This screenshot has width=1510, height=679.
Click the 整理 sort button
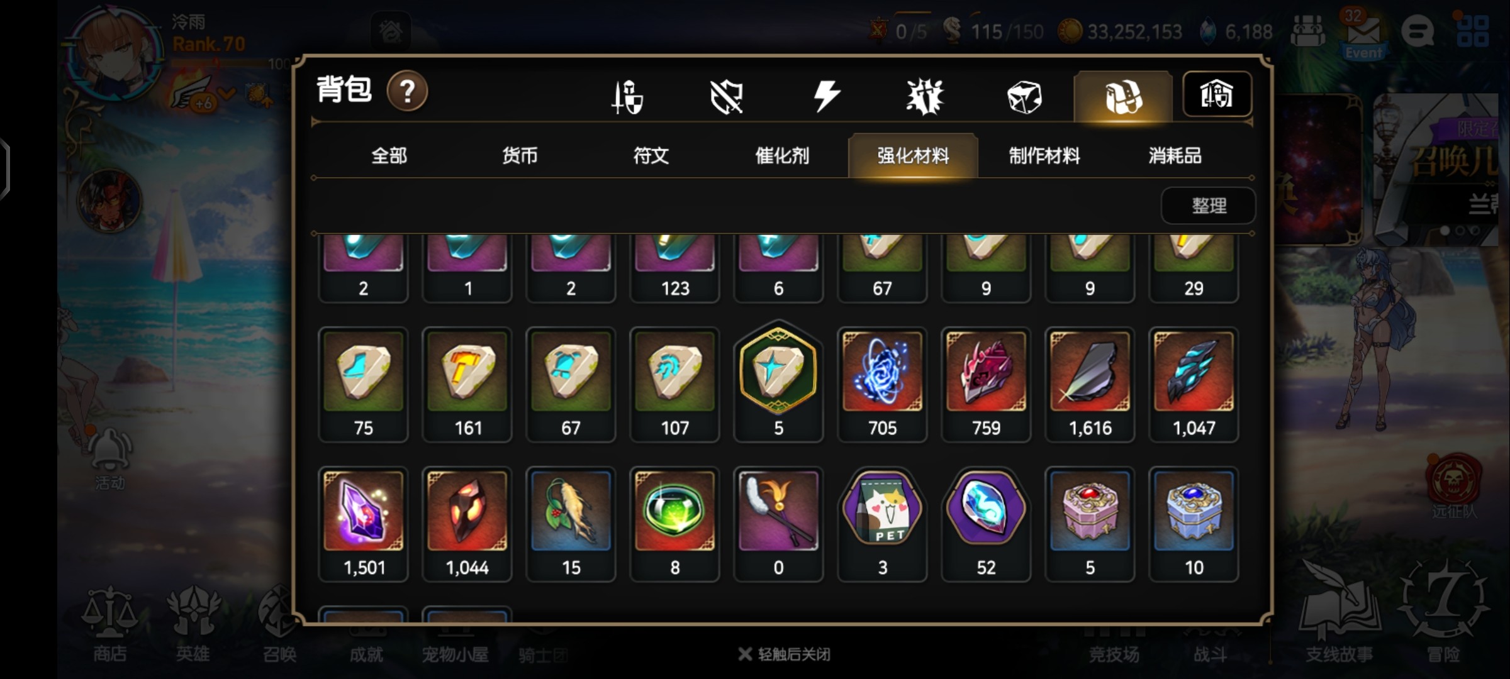1208,206
